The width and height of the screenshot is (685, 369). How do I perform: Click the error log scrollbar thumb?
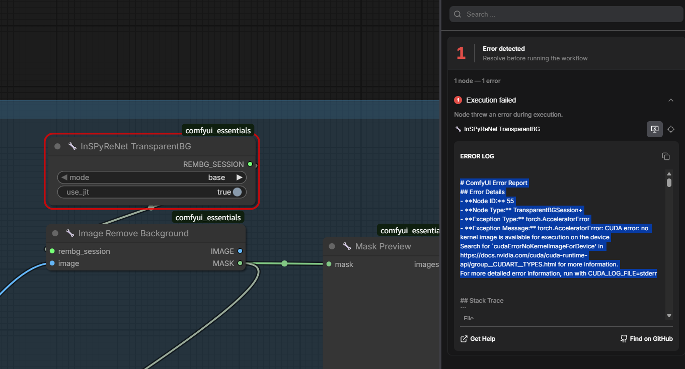(x=669, y=183)
